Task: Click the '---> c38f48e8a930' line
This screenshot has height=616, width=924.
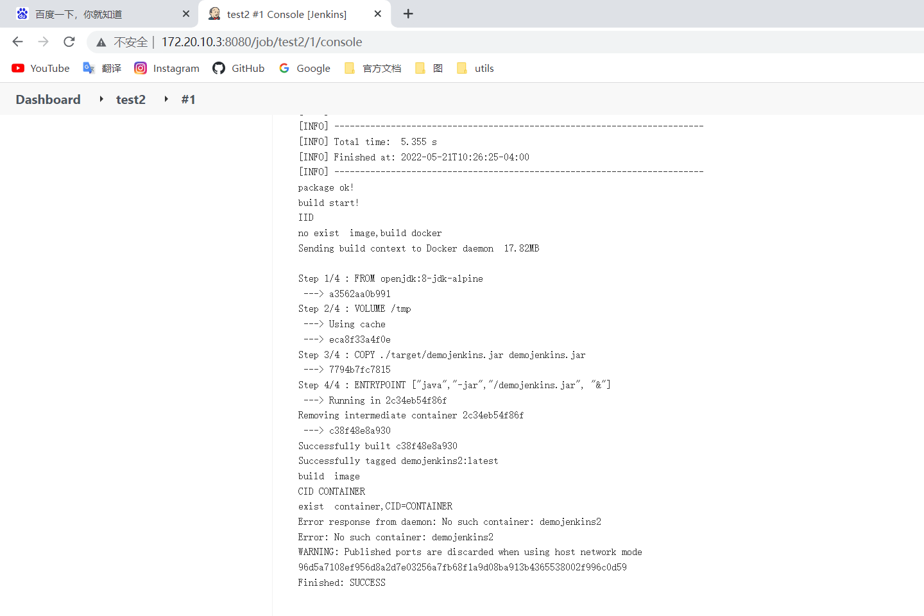Action: [x=347, y=431]
